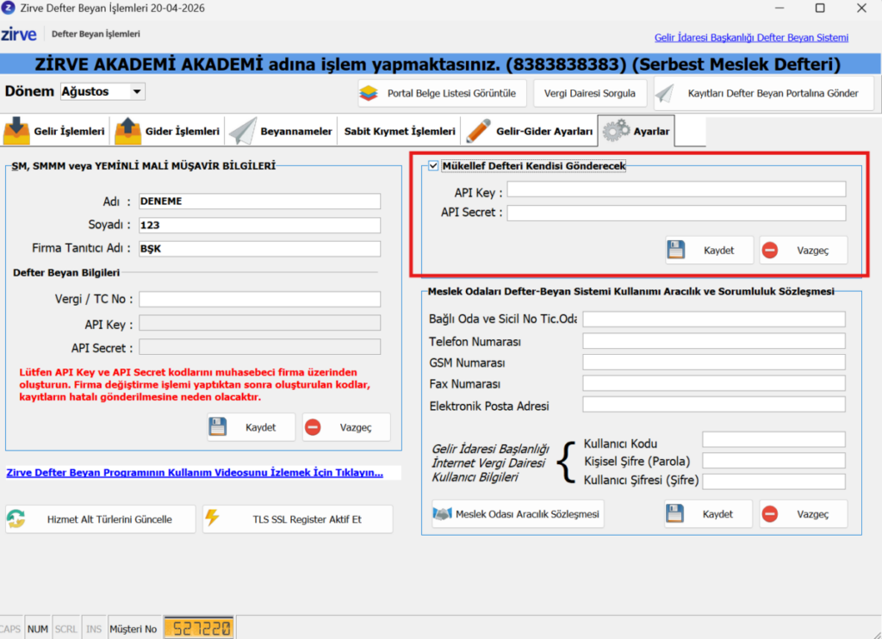Viewport: 882px width, 639px height.
Task: Click the Adı field containing DENEME
Action: coord(260,202)
